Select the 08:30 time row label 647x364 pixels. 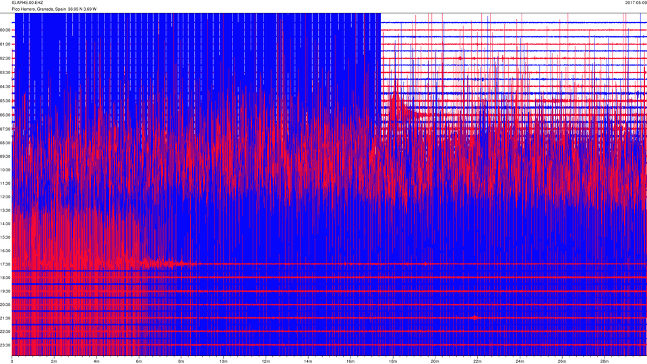pos(5,143)
